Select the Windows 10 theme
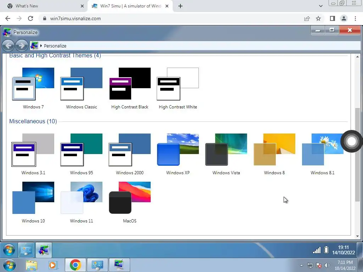The height and width of the screenshot is (272, 363). click(x=33, y=202)
